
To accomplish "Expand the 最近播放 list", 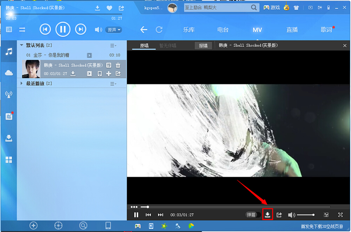I will 22,83.
